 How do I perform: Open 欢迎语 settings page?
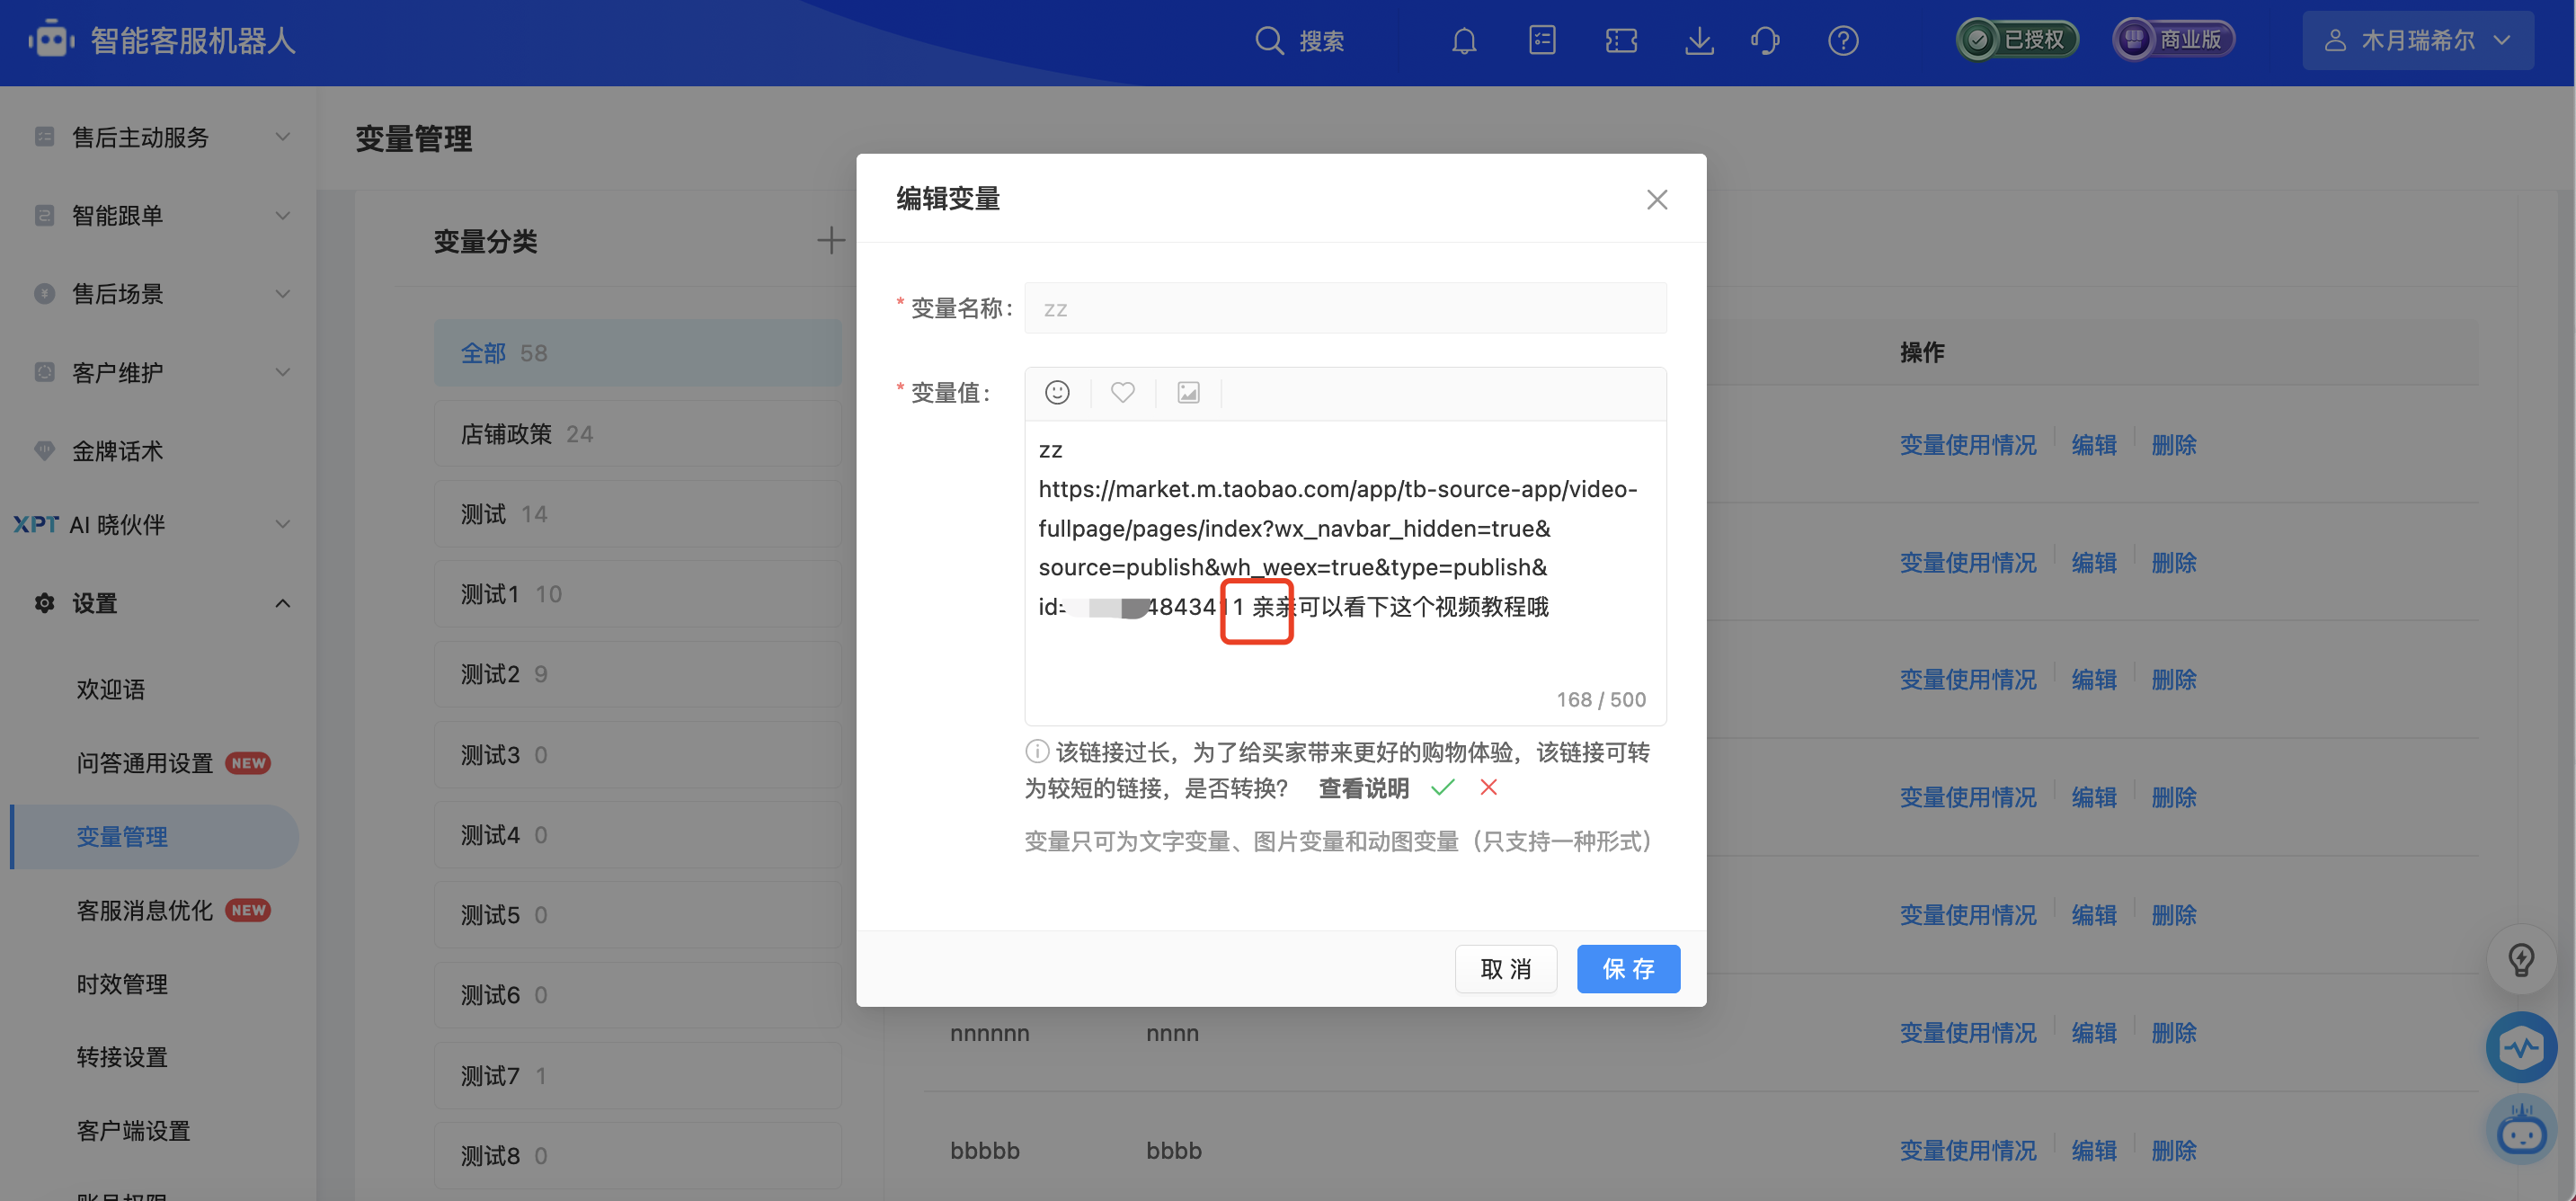click(x=111, y=689)
